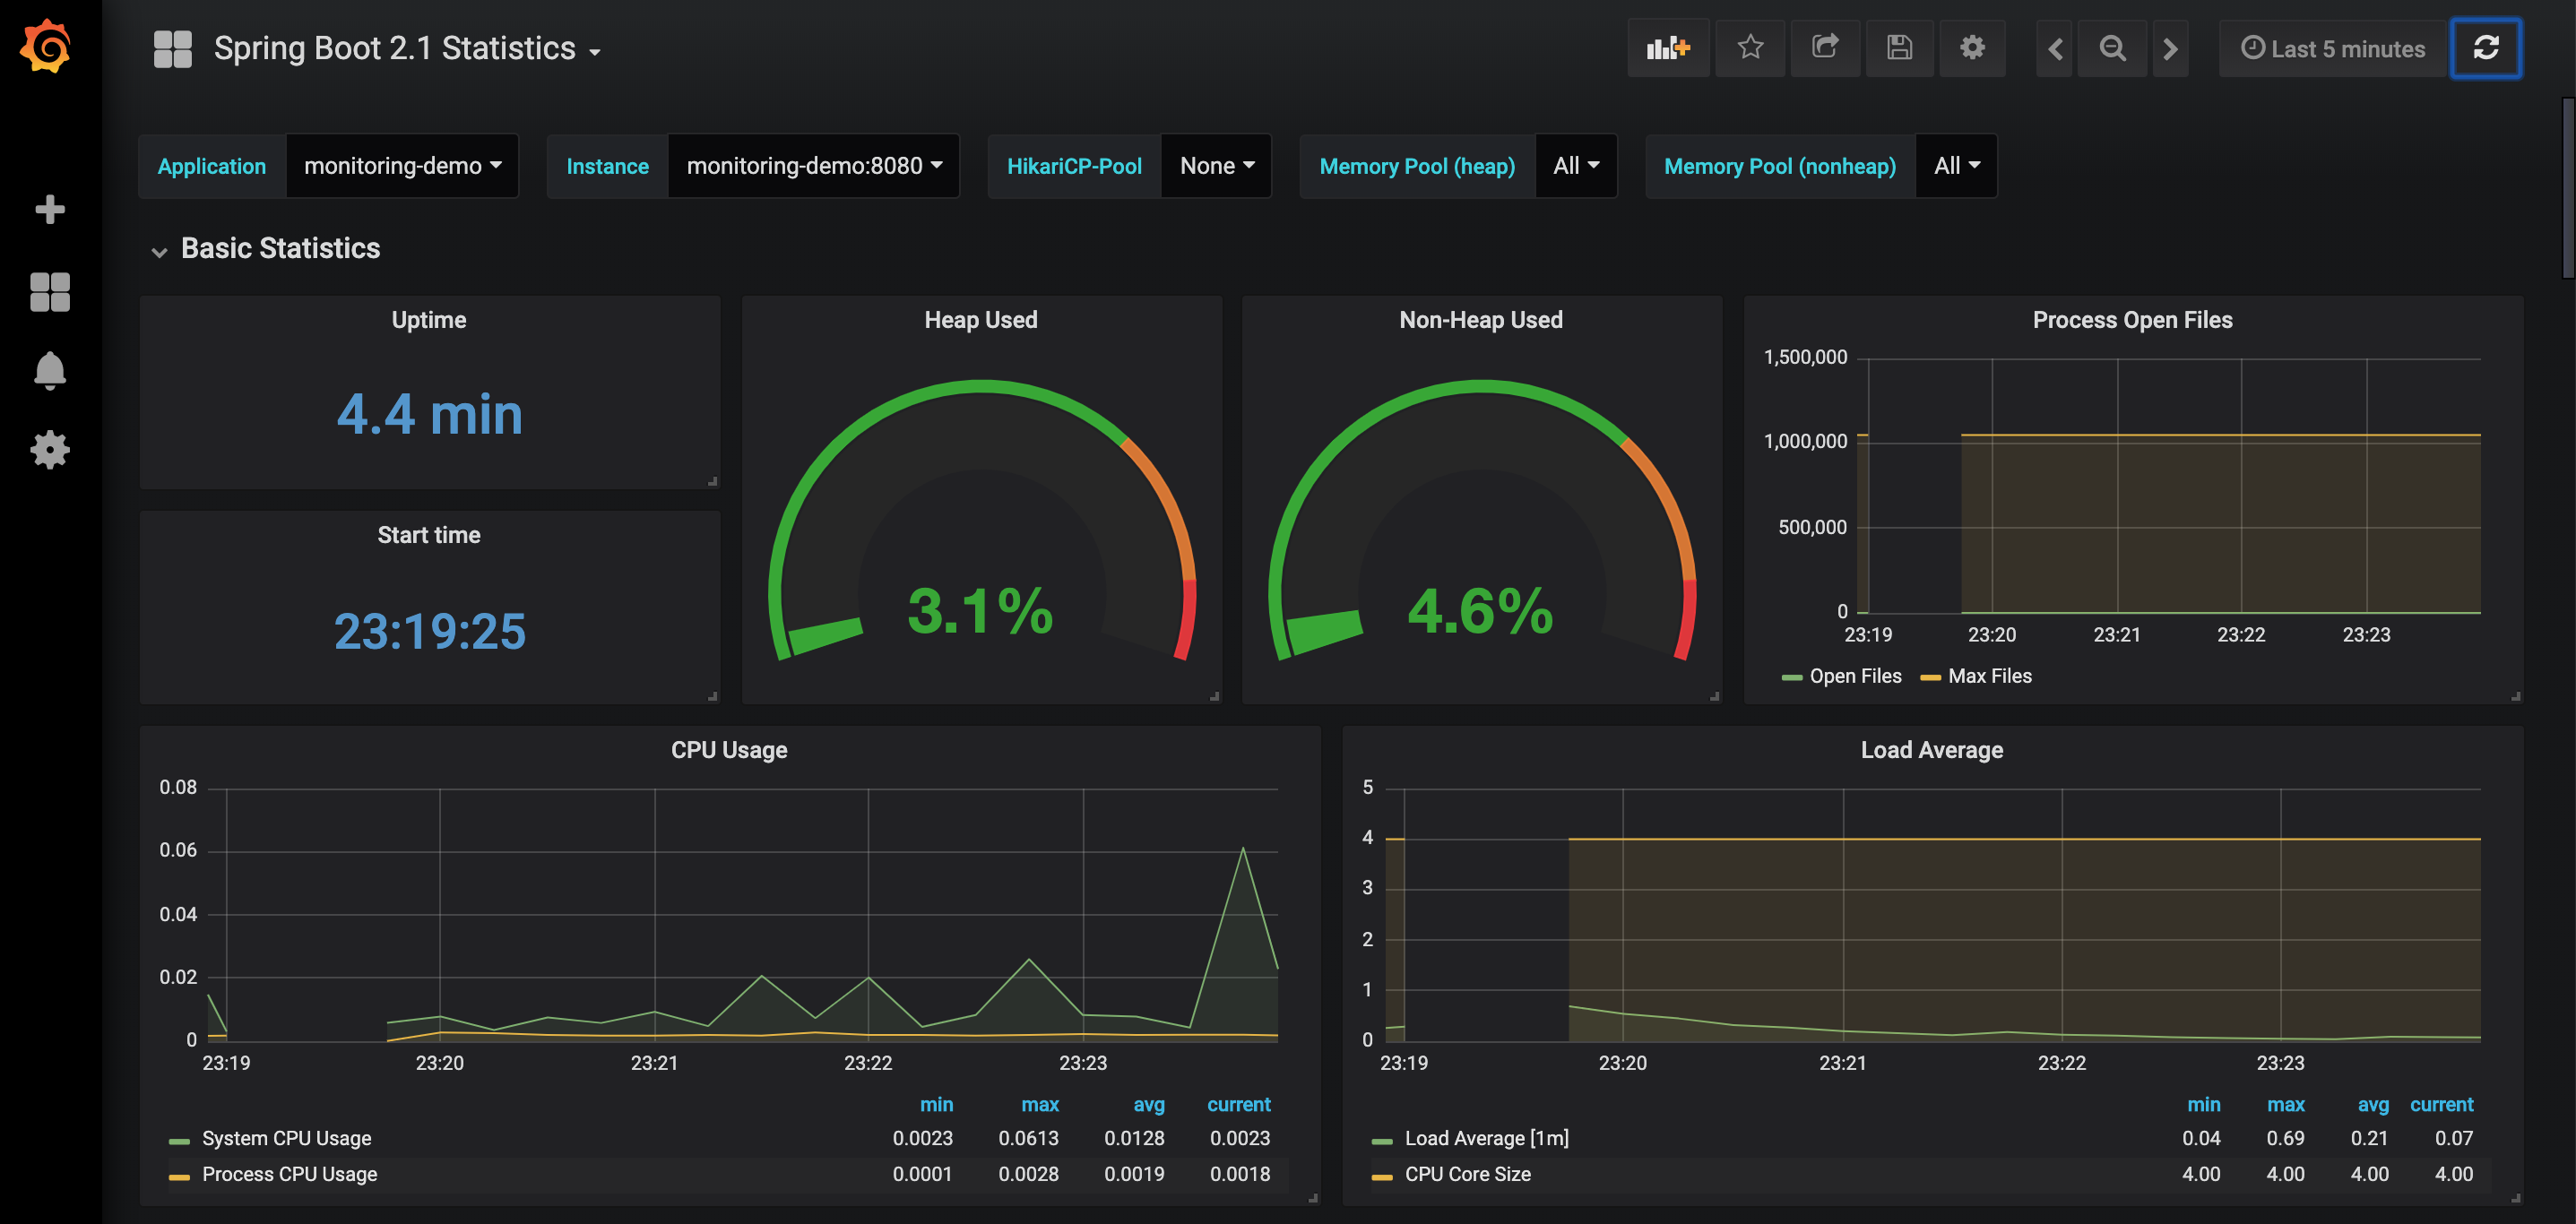
Task: Click the share dashboard icon
Action: point(1824,46)
